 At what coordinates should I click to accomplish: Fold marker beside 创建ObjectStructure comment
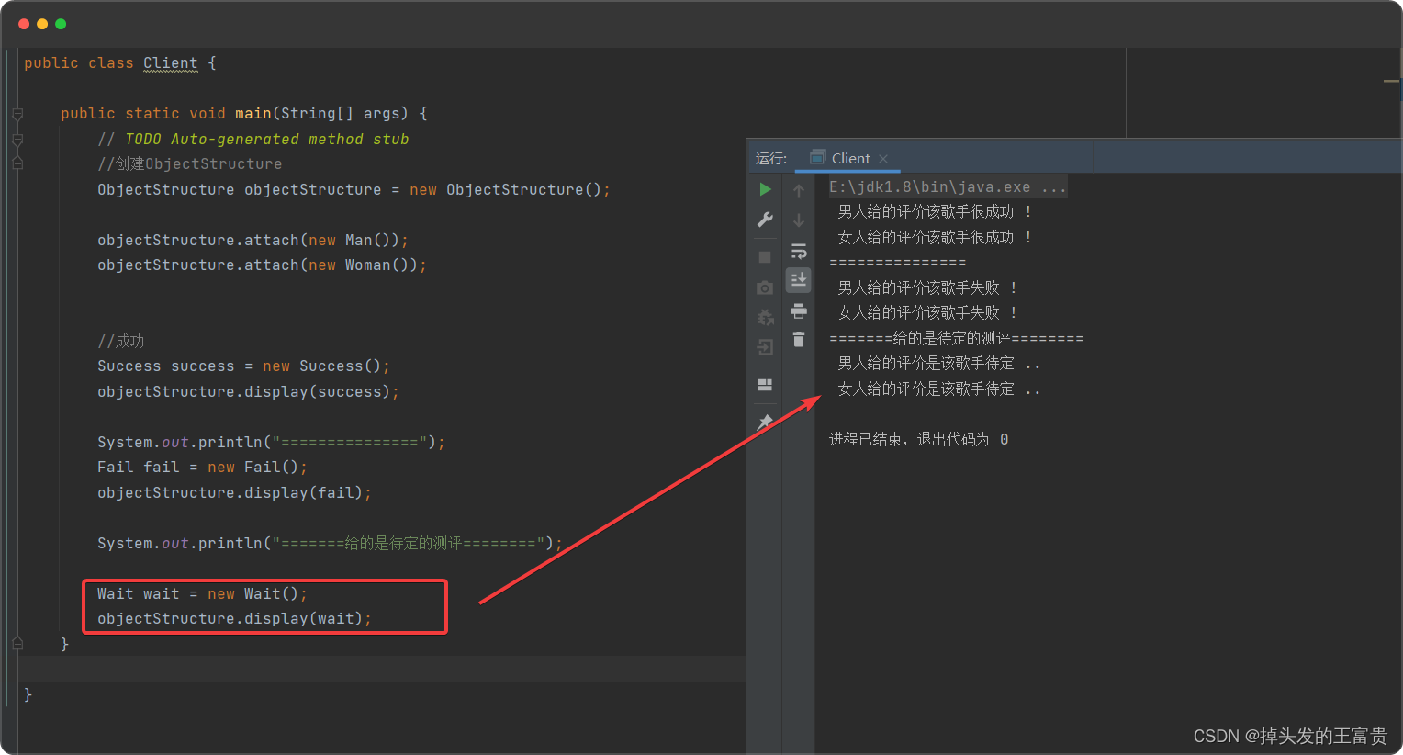[x=17, y=163]
